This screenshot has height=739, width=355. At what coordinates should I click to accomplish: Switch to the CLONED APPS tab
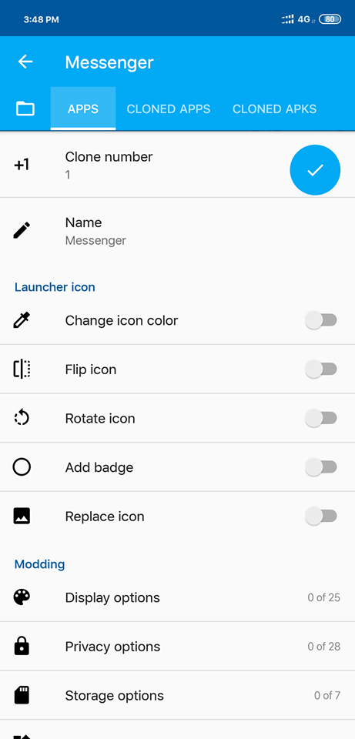(x=169, y=109)
